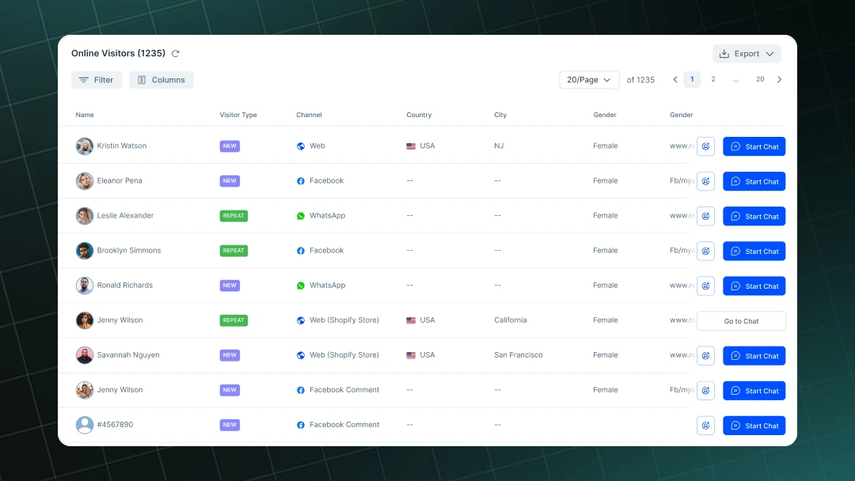The image size is (855, 481).
Task: Go to previous page arrow
Action: 675,80
